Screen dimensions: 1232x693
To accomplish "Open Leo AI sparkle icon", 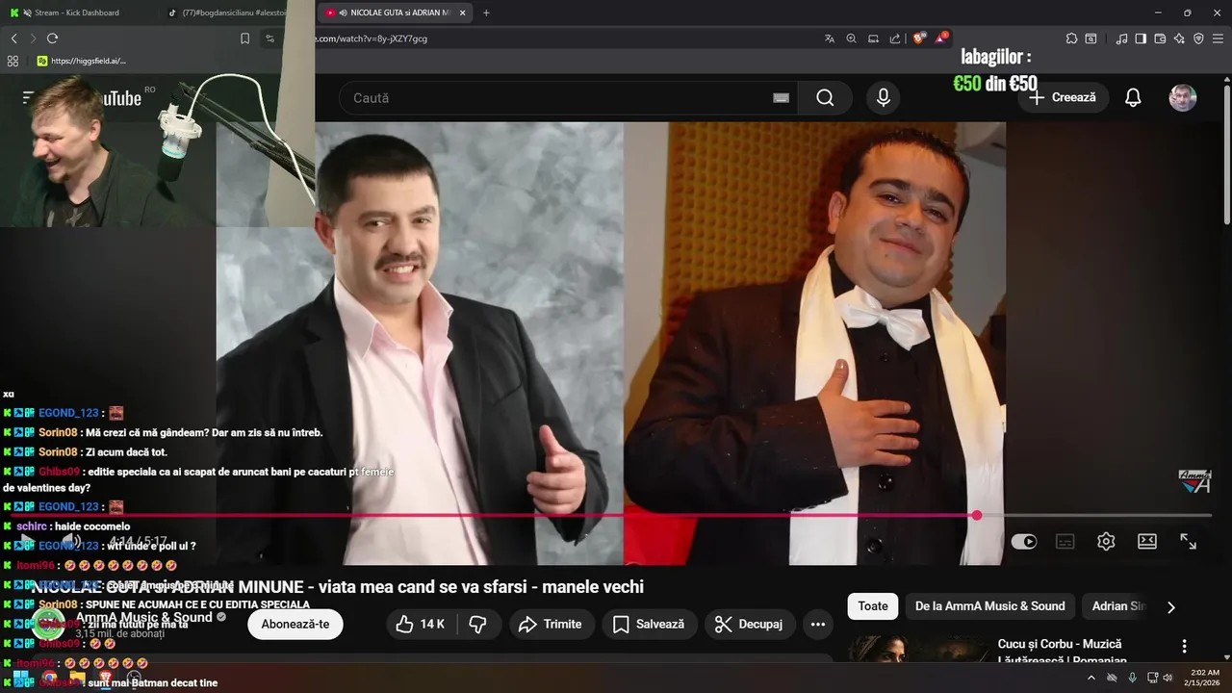I will [x=1179, y=38].
